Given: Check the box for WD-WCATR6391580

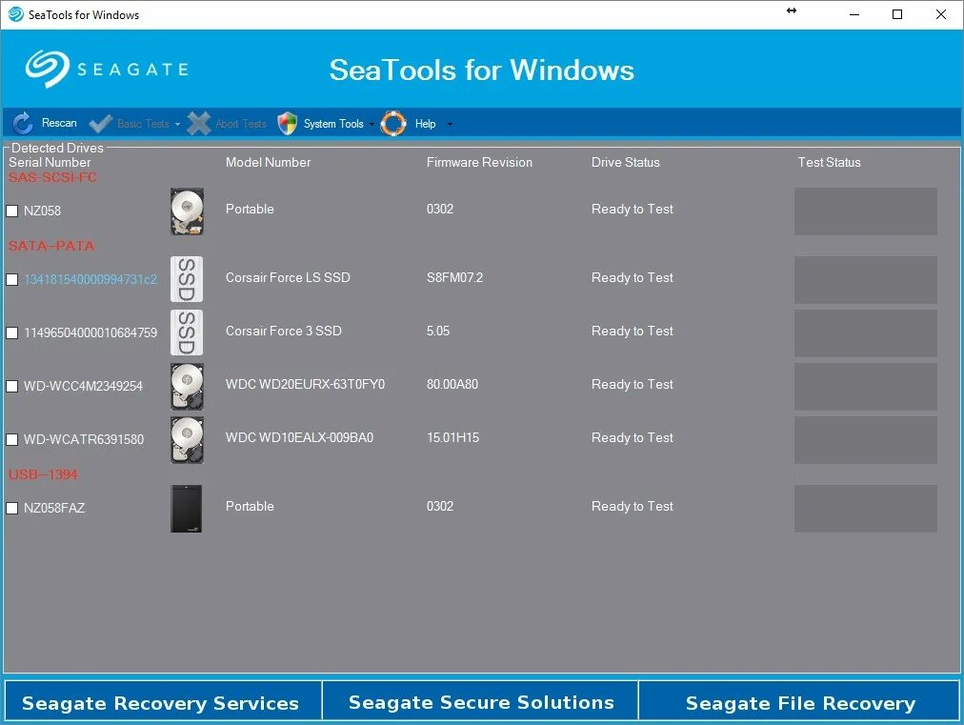Looking at the screenshot, I should point(11,440).
